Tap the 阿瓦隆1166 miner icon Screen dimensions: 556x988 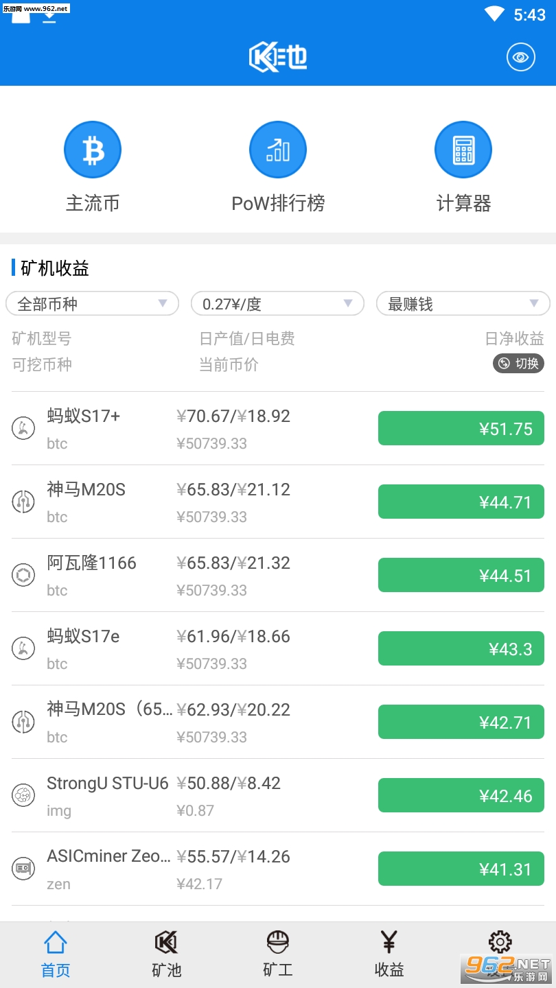click(x=23, y=575)
